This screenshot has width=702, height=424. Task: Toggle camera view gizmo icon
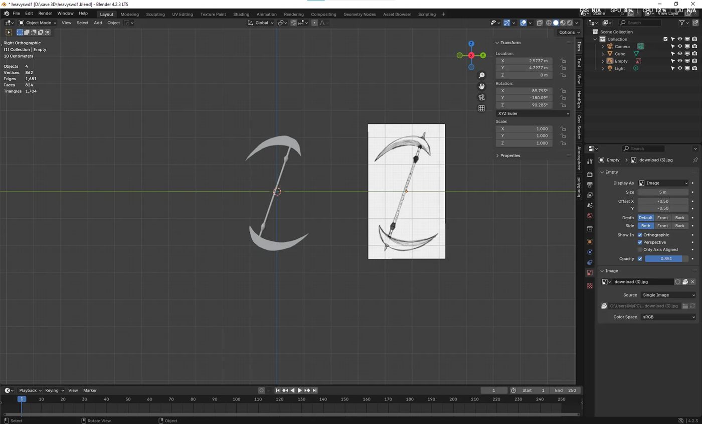pyautogui.click(x=481, y=97)
